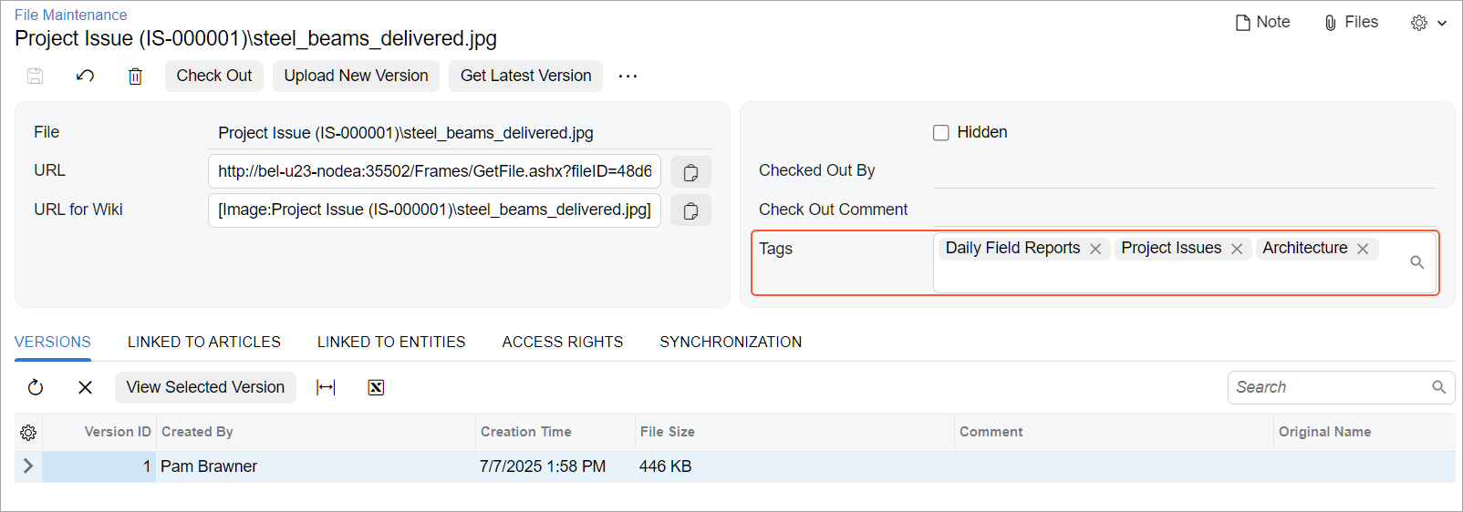Image resolution: width=1463 pixels, height=512 pixels.
Task: Remove the Daily Field Reports tag
Action: 1095,249
